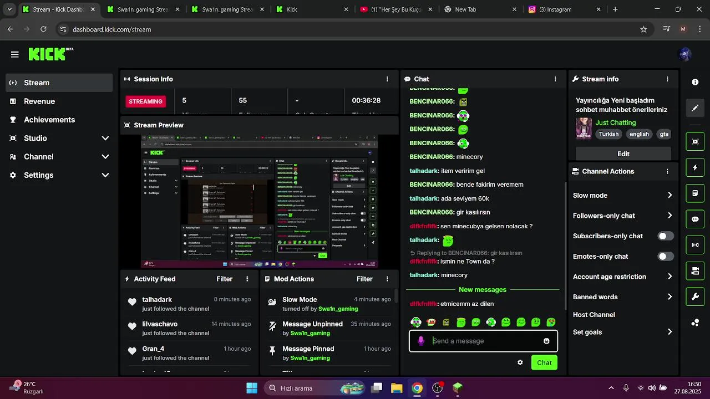Open Followers-only chat options chevron
710x399 pixels.
pos(670,216)
